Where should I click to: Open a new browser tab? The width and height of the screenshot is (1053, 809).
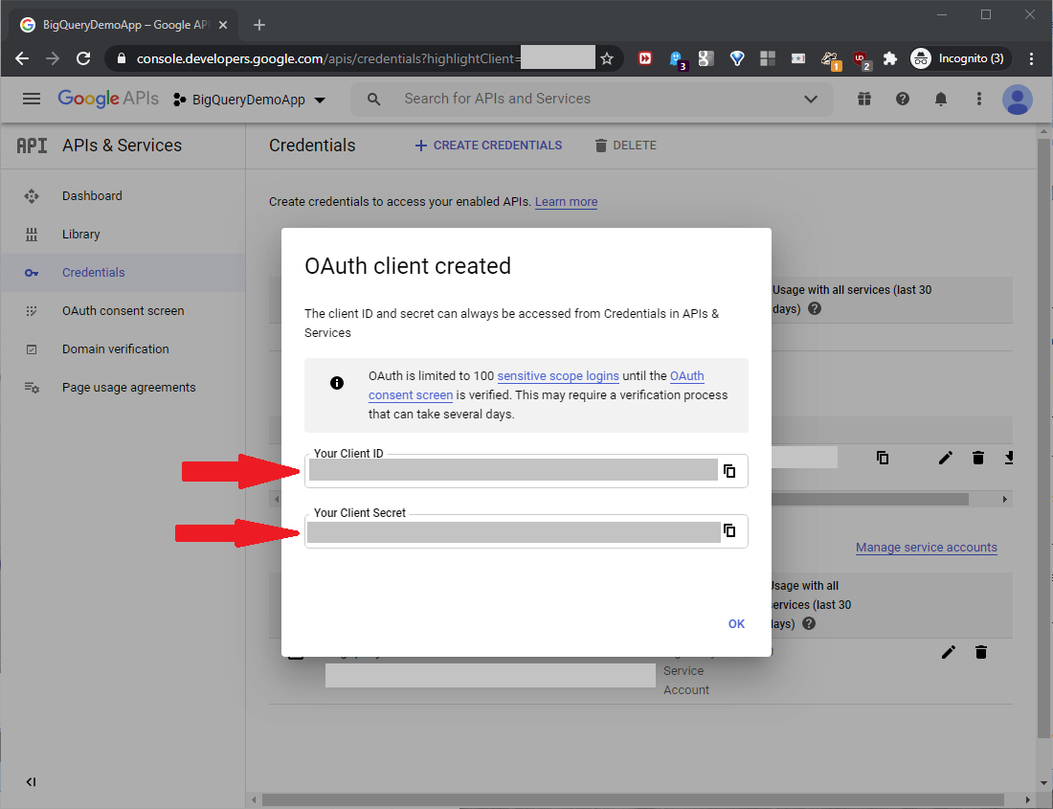259,26
